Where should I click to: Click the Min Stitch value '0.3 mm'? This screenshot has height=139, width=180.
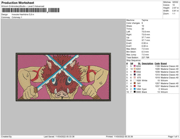tap(145, 52)
